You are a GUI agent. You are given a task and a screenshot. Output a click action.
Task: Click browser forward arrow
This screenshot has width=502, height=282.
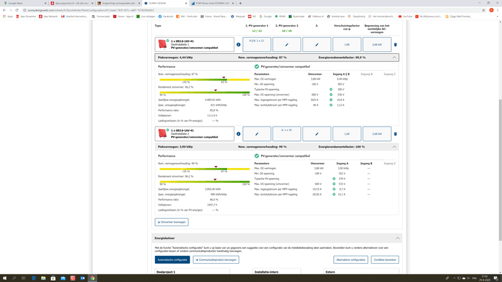coord(11,10)
